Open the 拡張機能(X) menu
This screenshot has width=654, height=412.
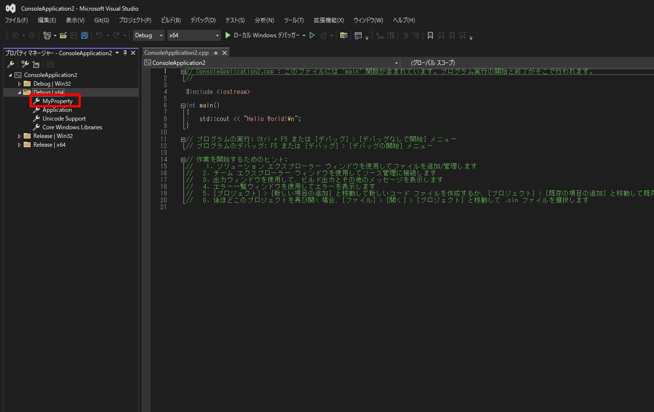click(x=329, y=20)
